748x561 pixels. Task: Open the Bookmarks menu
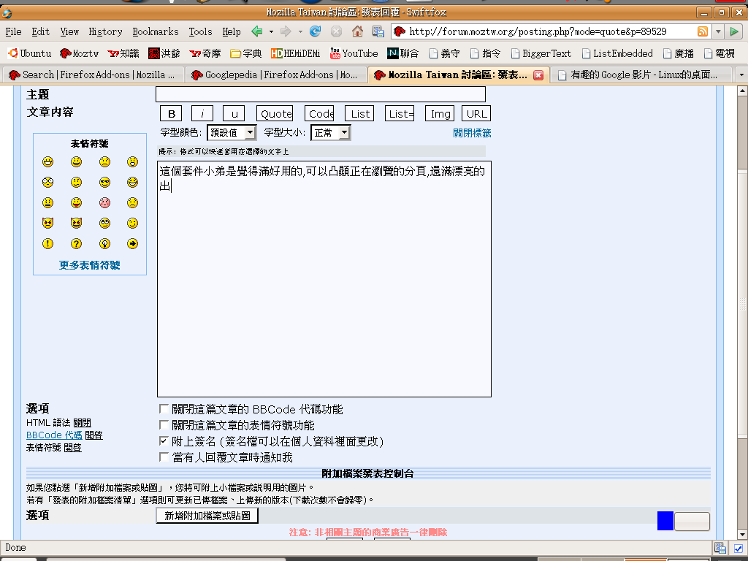tap(155, 31)
